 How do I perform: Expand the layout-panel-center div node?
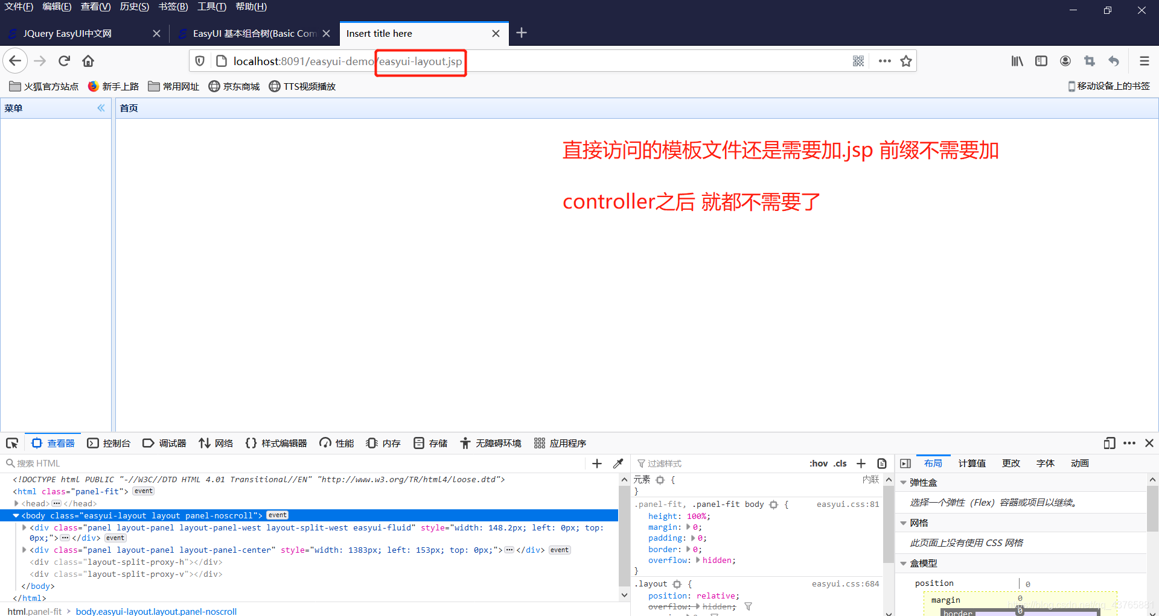[24, 550]
